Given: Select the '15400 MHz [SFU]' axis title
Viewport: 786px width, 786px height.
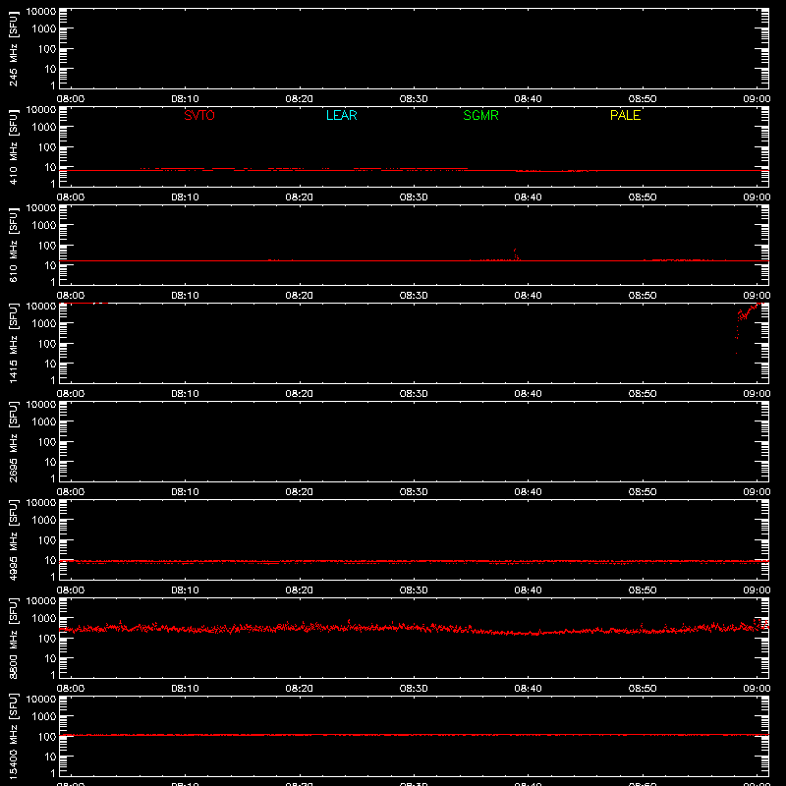Looking at the screenshot, I should (x=14, y=736).
